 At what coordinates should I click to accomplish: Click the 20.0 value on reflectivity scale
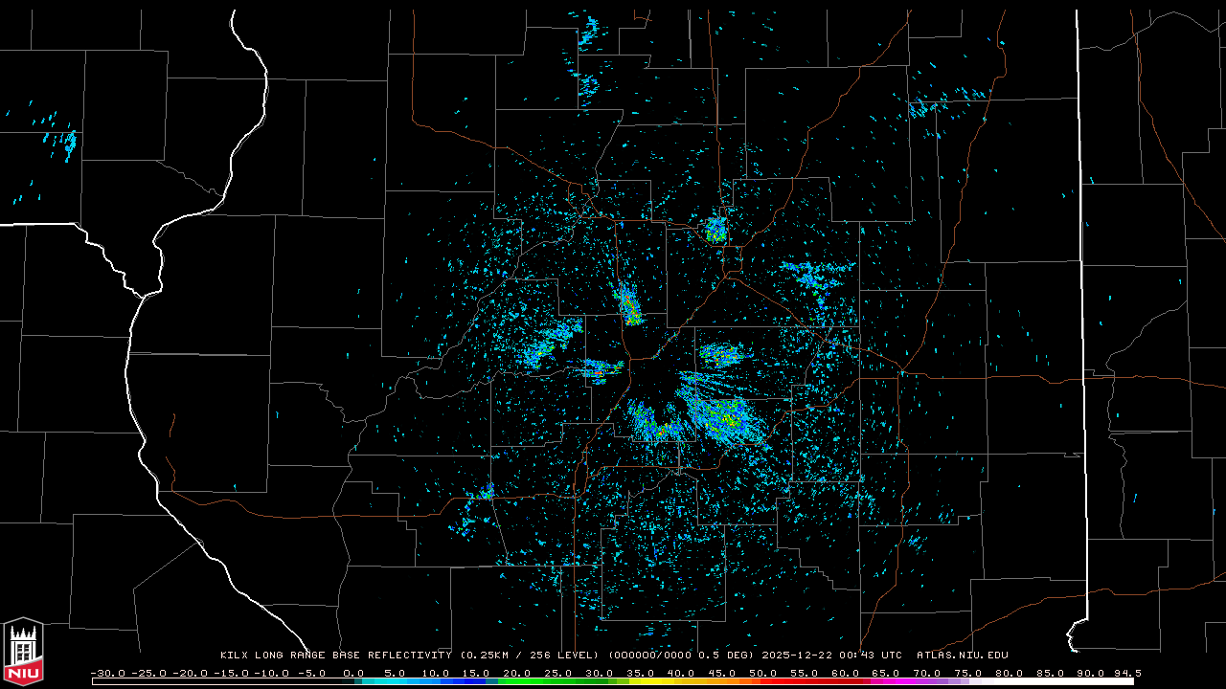coord(516,673)
